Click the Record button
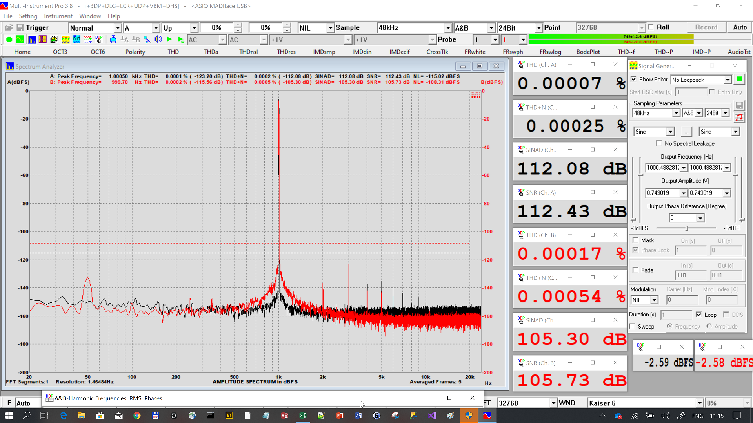 click(x=706, y=27)
